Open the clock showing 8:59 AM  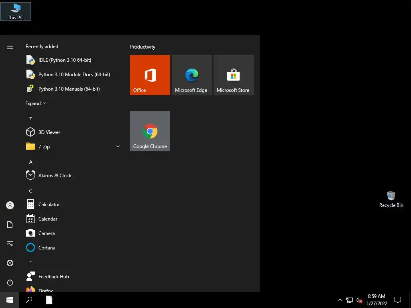tap(376, 300)
